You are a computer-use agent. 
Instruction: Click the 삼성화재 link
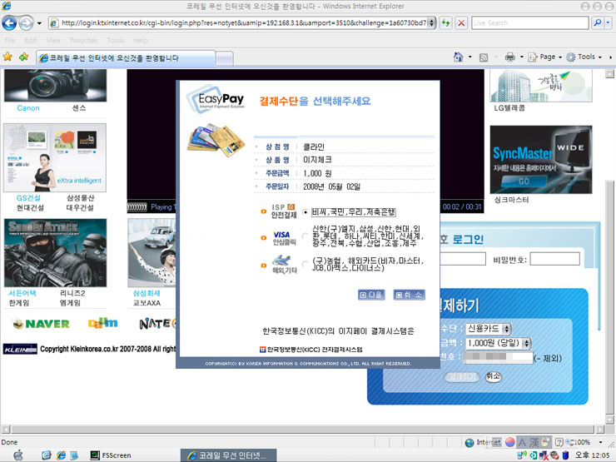147,293
